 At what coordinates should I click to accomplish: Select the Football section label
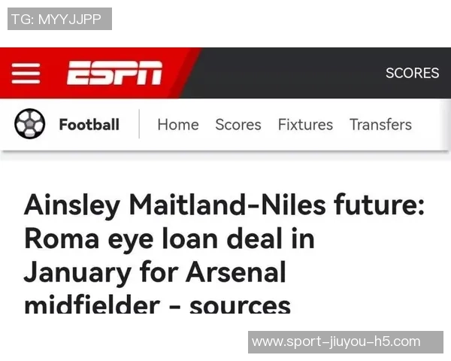click(89, 125)
